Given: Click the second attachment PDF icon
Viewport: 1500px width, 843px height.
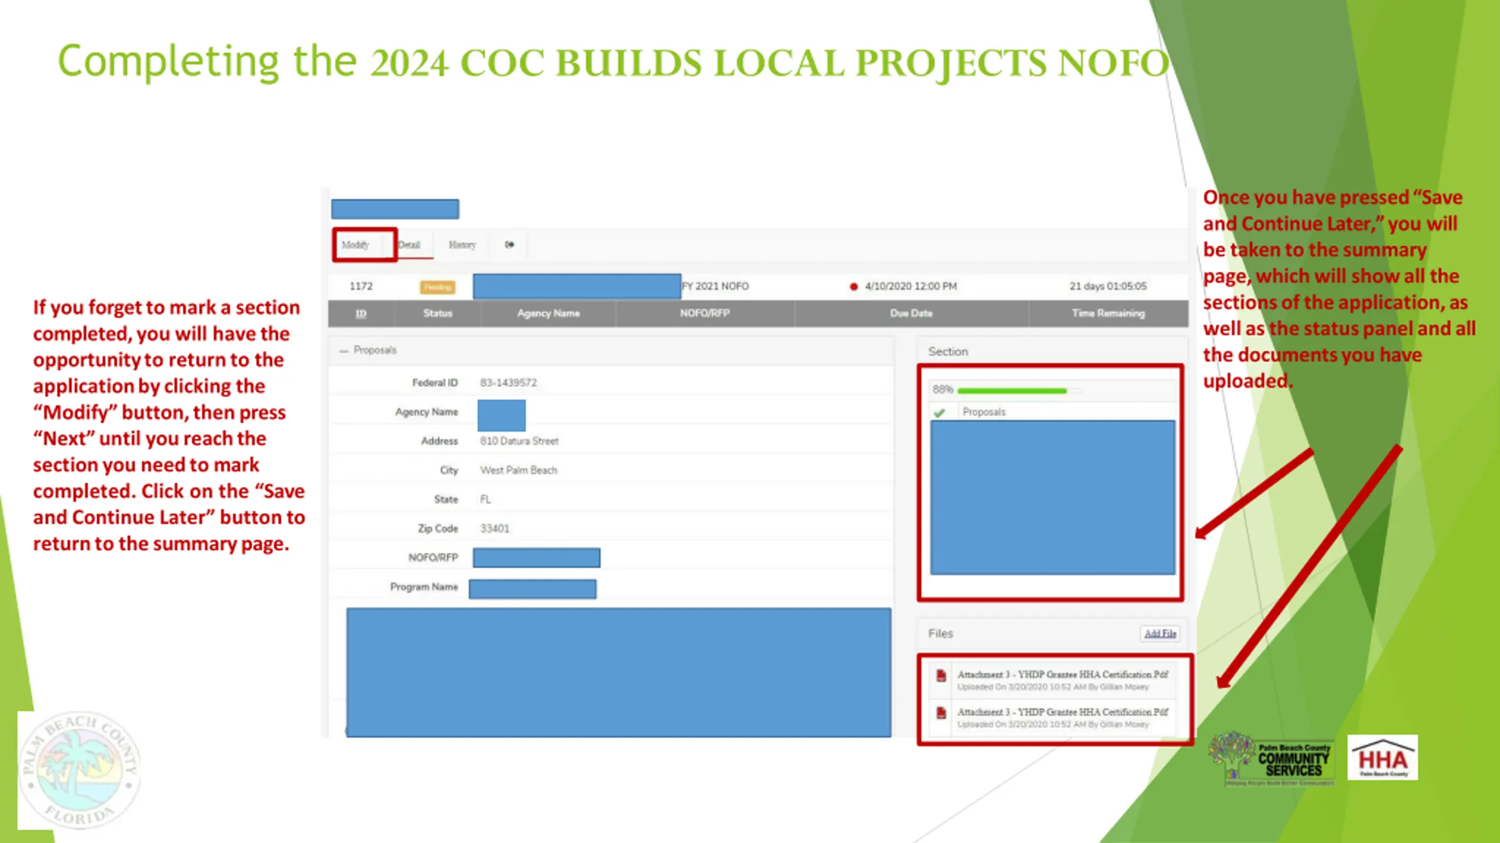Looking at the screenshot, I should coord(942,713).
